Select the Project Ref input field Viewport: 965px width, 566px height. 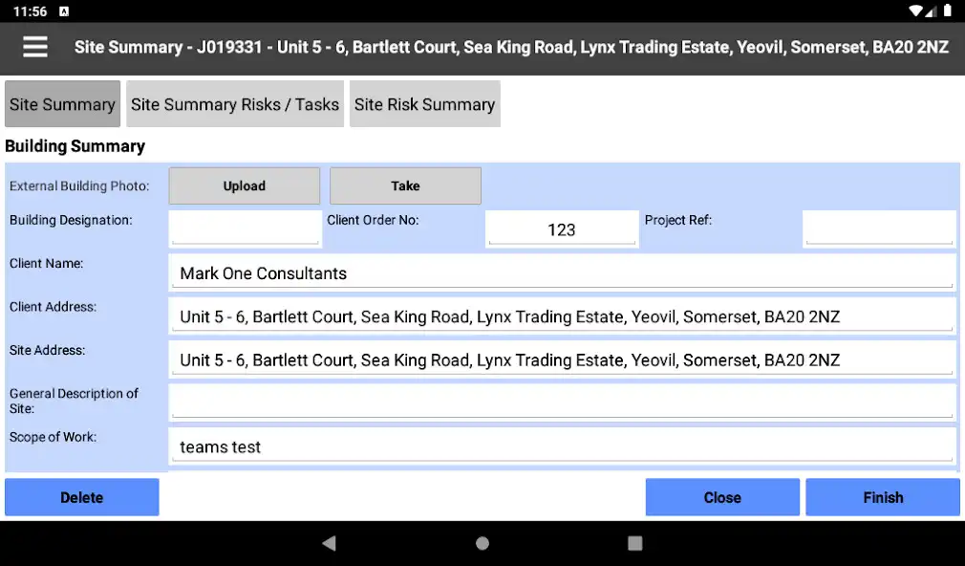point(879,229)
